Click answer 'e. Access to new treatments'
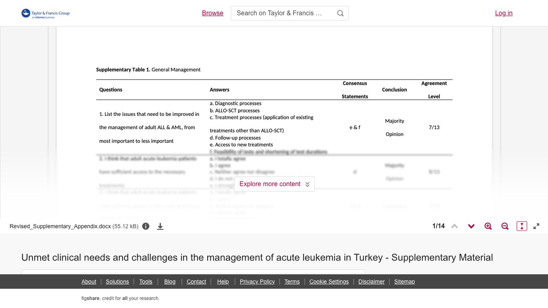 [x=241, y=145]
